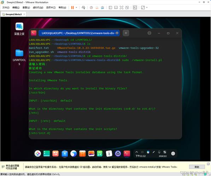
Task: Close the VMware Tools hint bar
Action: [x=208, y=164]
